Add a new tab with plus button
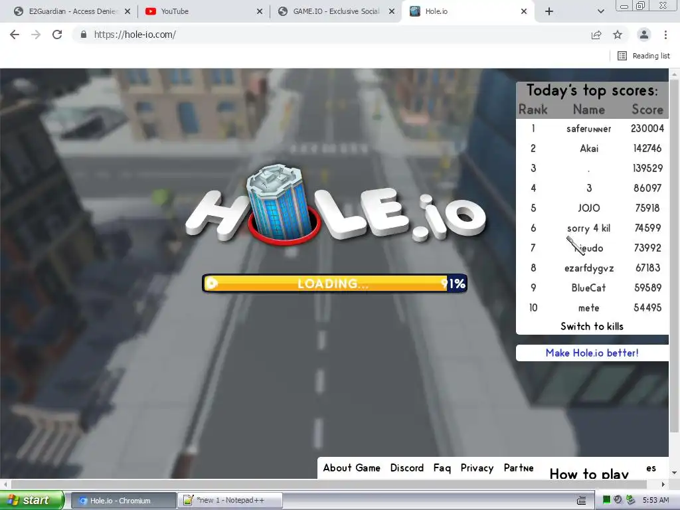The height and width of the screenshot is (510, 680). click(549, 11)
